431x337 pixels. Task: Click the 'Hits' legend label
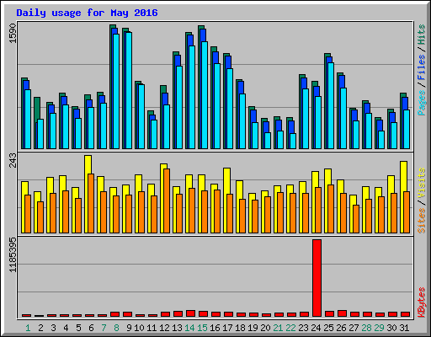422,35
